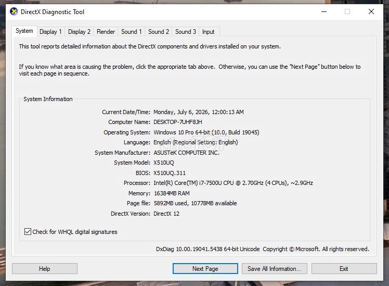Minimize the DirectX Diagnostic Tool window
This screenshot has height=286, width=389.
pyautogui.click(x=324, y=11)
